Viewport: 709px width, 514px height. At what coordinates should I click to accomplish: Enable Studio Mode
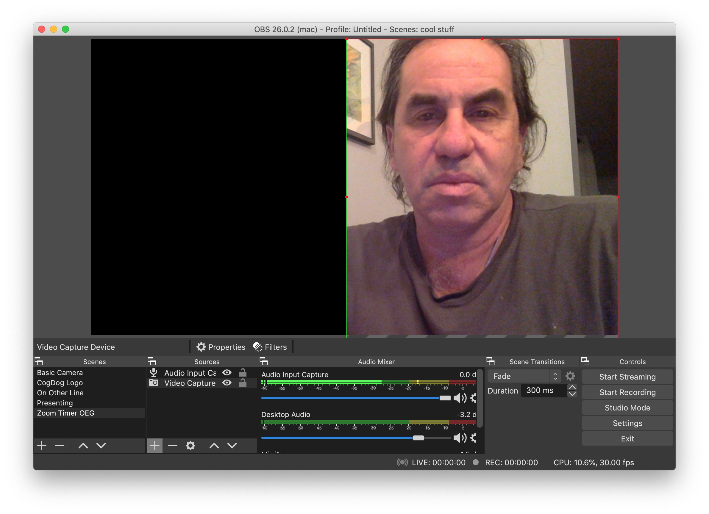pos(627,408)
